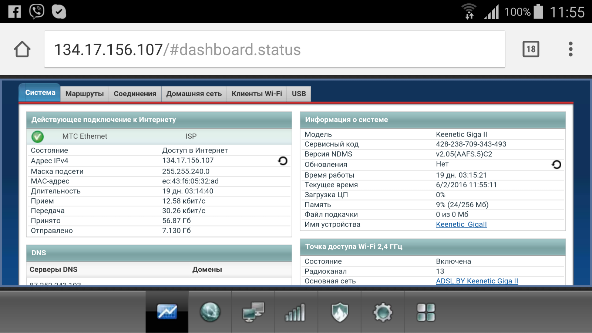Open the browser three-dot overflow menu
Screen dimensions: 592x333
pyautogui.click(x=571, y=49)
